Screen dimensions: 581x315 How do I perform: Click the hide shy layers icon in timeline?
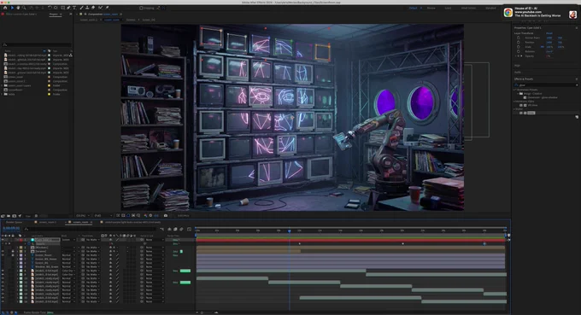point(169,230)
